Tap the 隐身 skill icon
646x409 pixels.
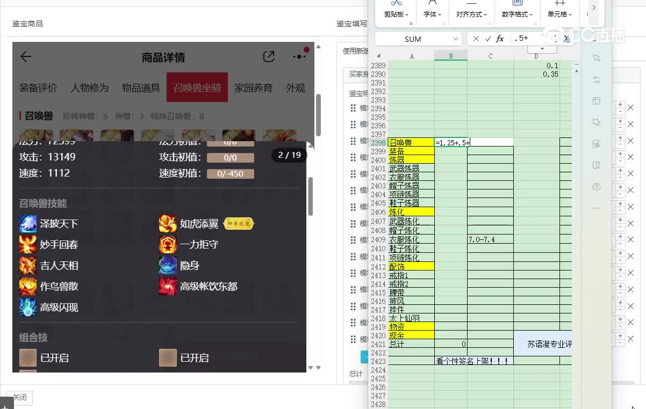168,266
